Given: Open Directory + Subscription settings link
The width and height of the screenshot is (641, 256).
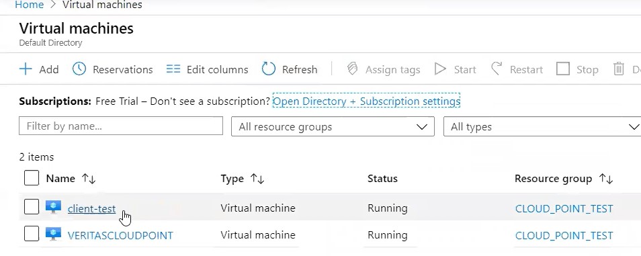Looking at the screenshot, I should click(x=366, y=101).
